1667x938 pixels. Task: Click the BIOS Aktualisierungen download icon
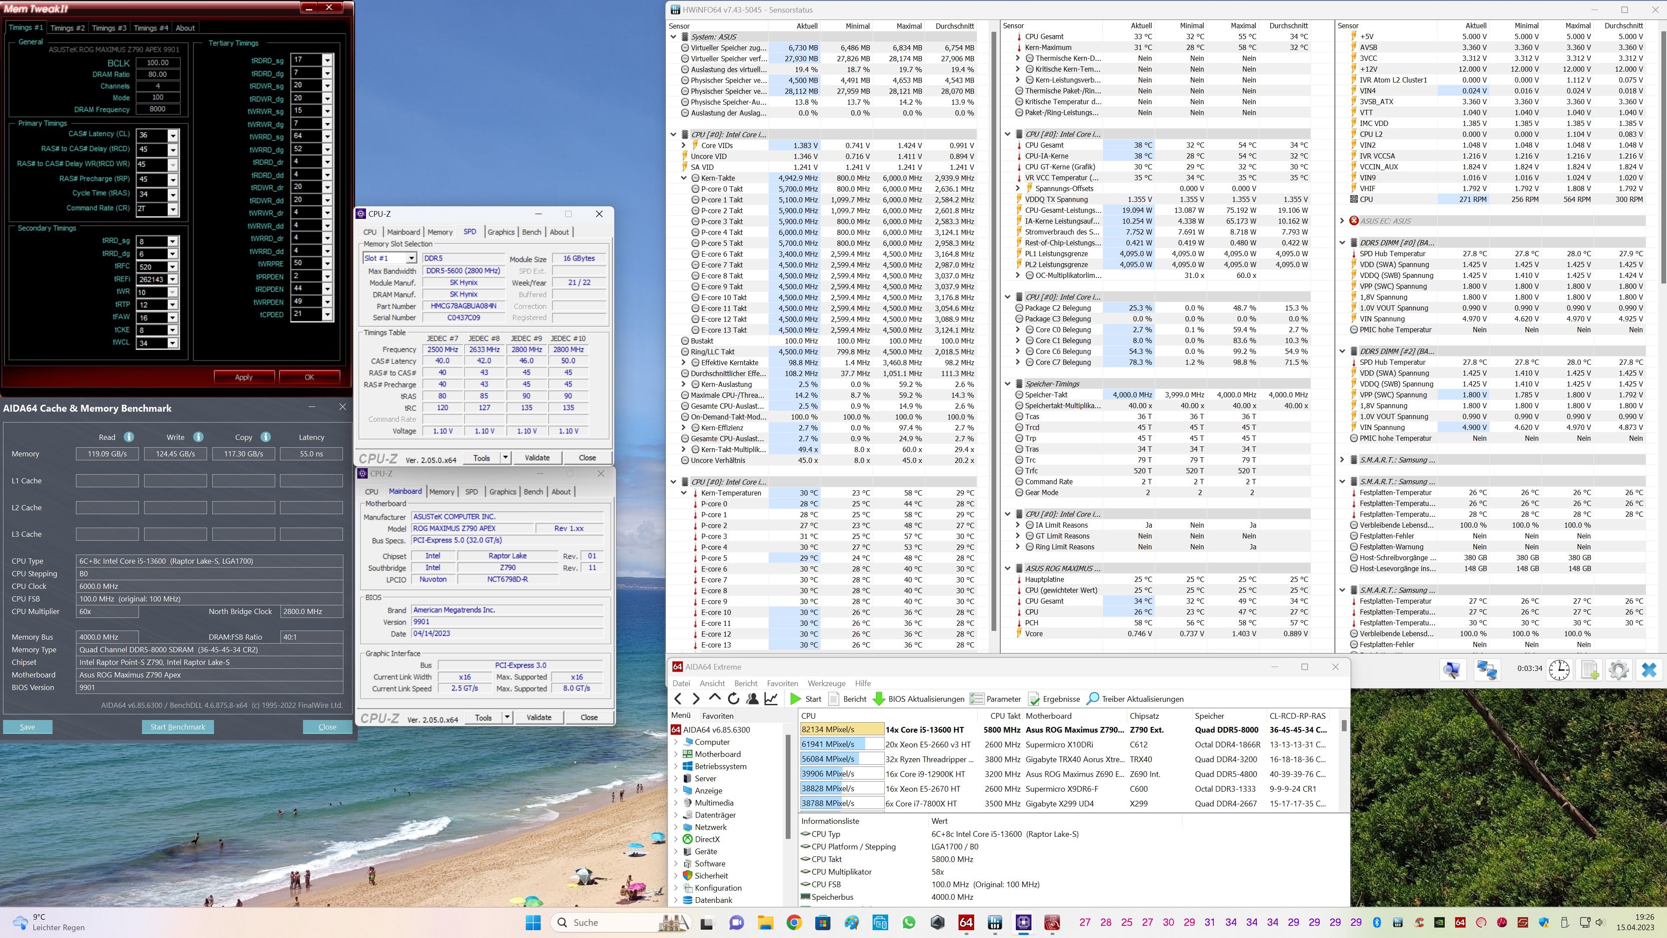tap(879, 698)
